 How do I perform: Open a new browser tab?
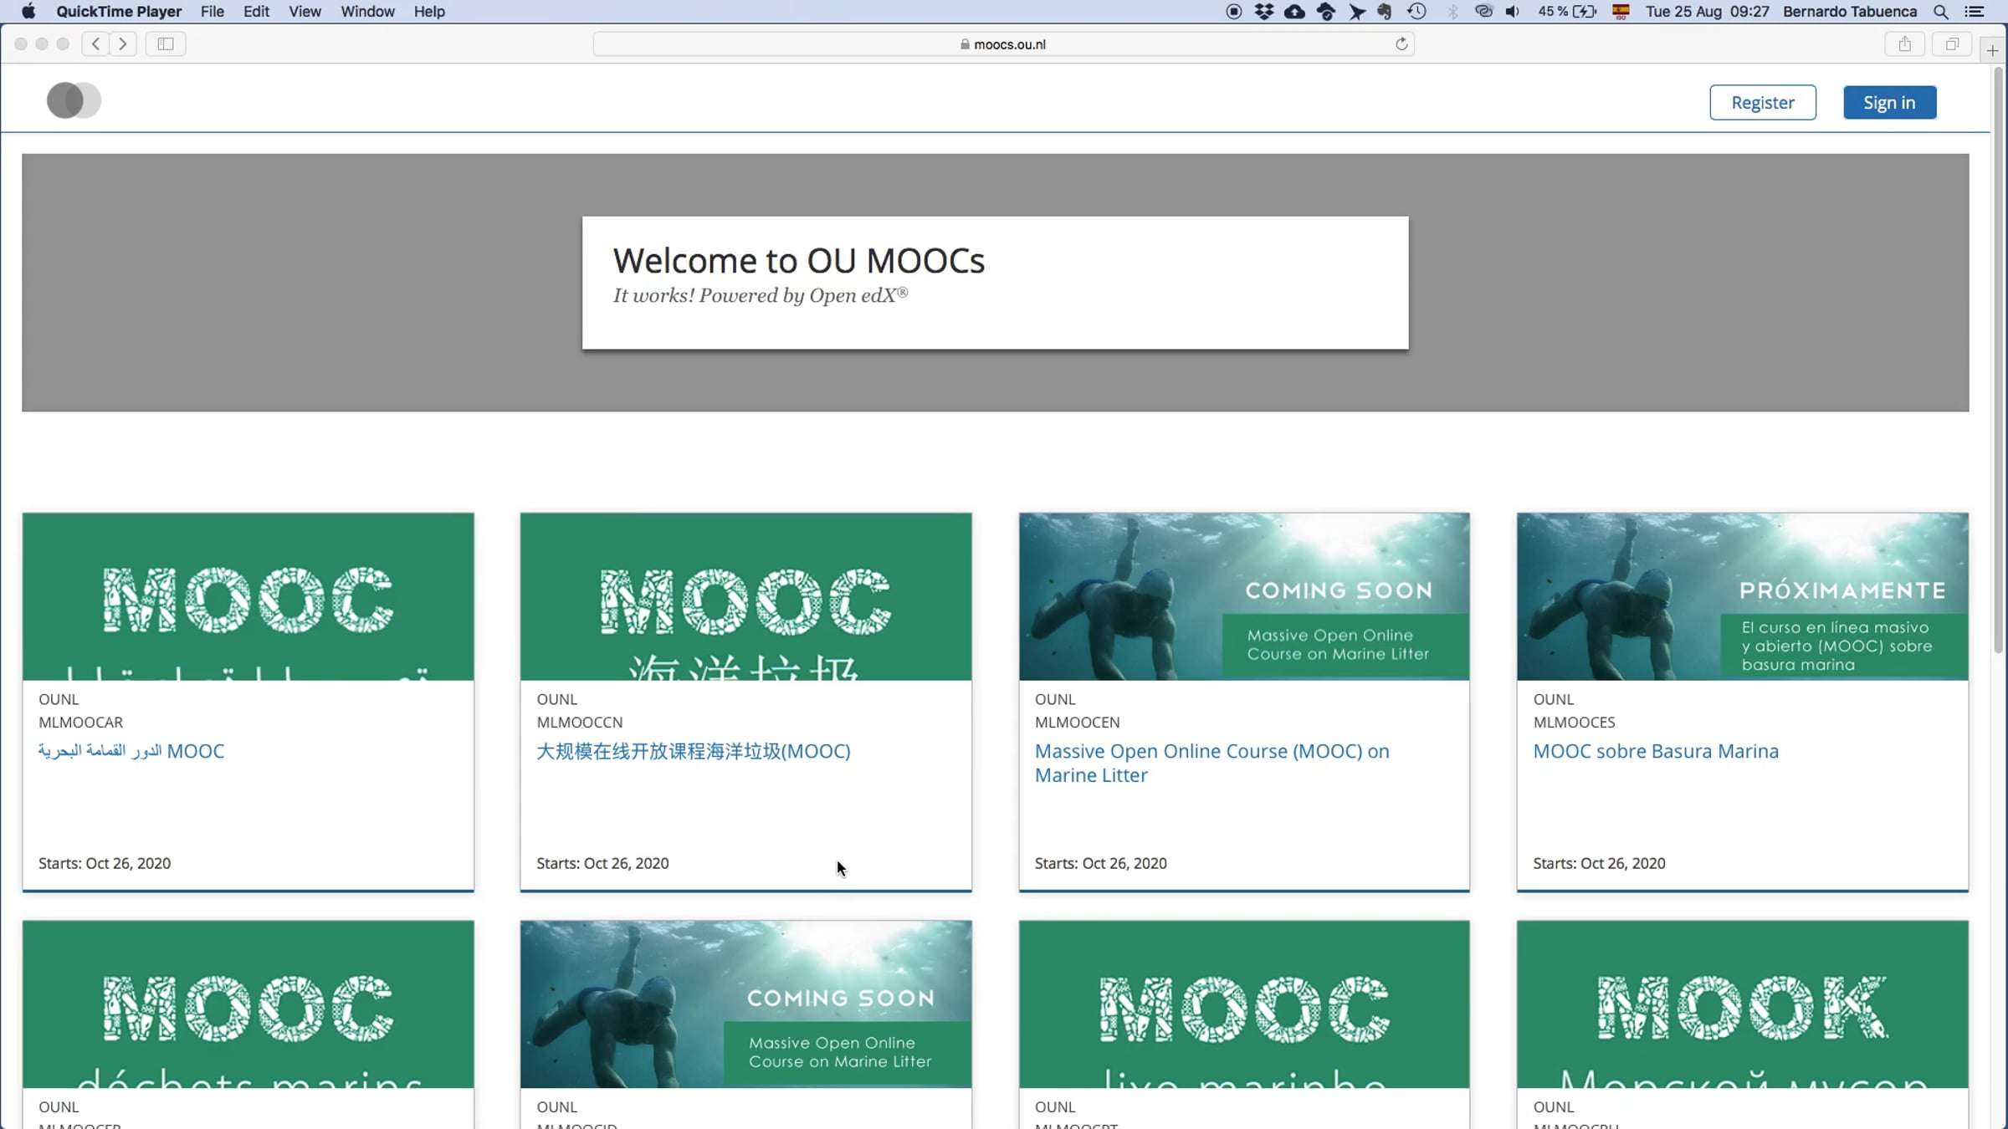click(1993, 50)
